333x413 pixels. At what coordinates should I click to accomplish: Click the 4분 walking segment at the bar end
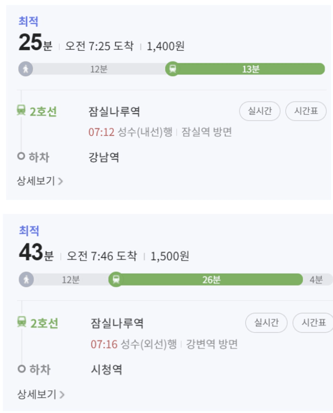tap(316, 279)
